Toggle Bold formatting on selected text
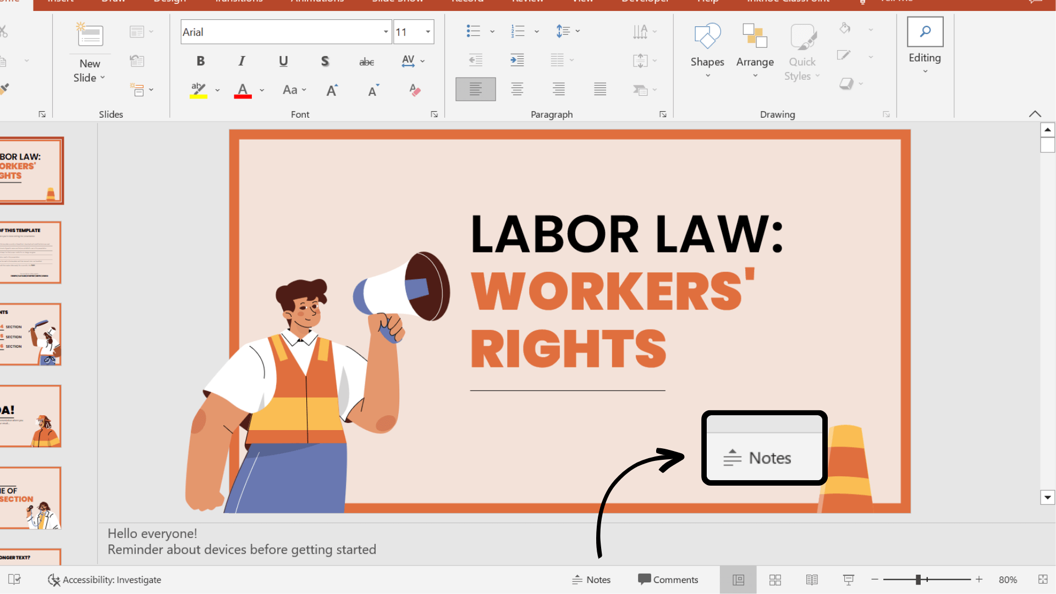Screen dimensions: 1056x594 coord(201,61)
